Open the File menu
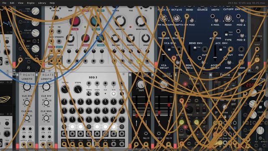This screenshot has height=151, width=268. (x=4, y=3)
